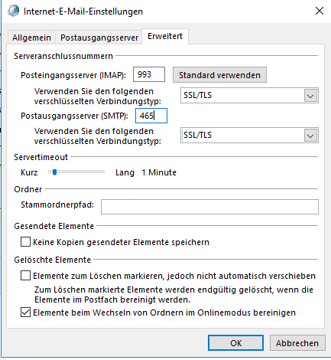Select the SMTP encryption type combo box
Image resolution: width=331 pixels, height=360 pixels.
[x=249, y=136]
